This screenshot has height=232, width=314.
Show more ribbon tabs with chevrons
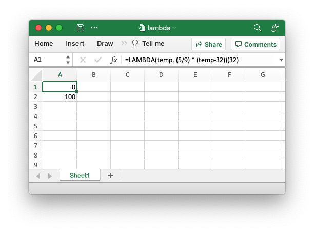coord(124,44)
